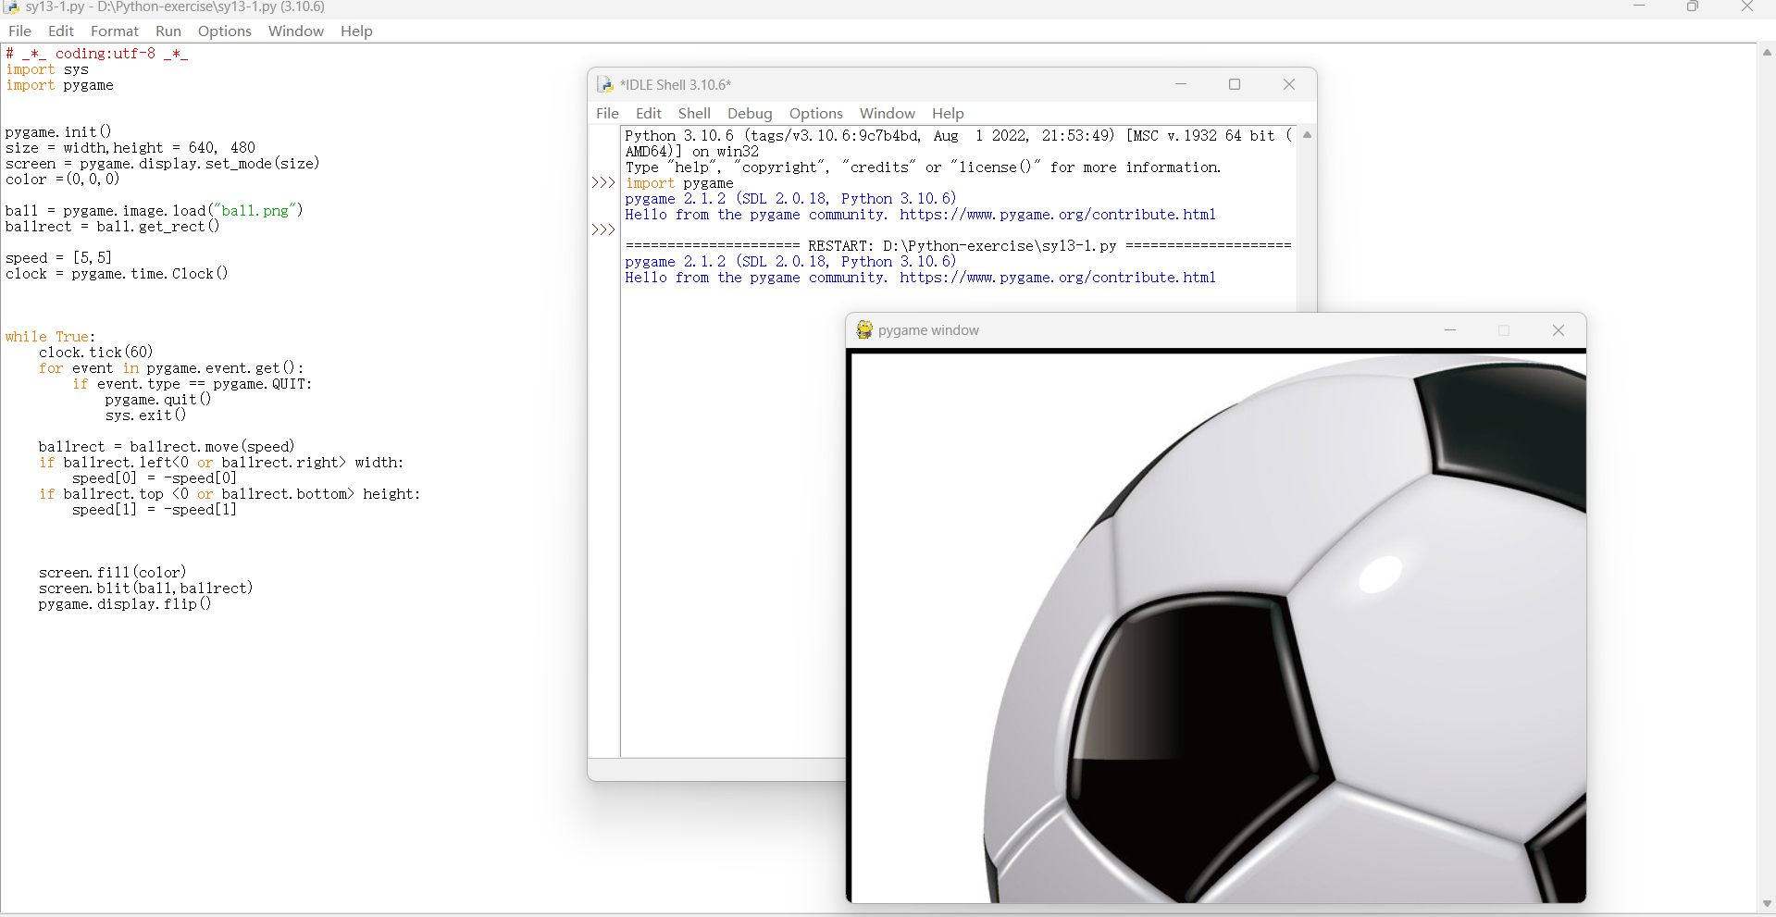Click the 'import pygame' command in the shell
Screen dimensions: 1776x917
679,183
